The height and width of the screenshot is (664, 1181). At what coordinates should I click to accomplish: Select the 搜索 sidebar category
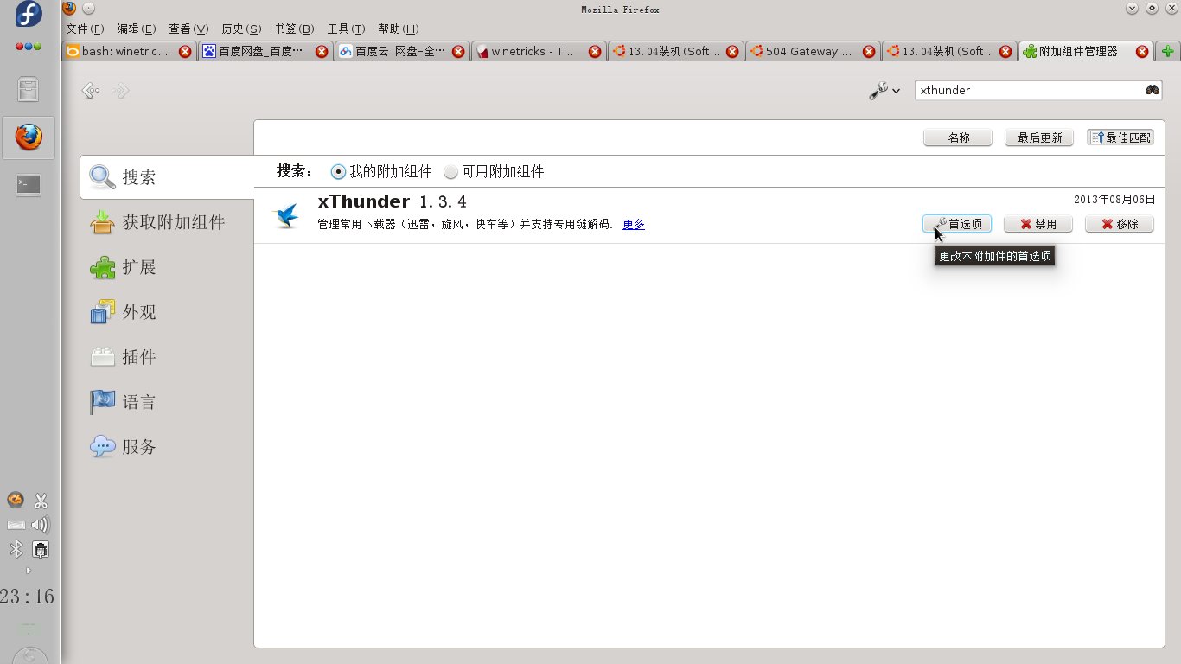[167, 177]
